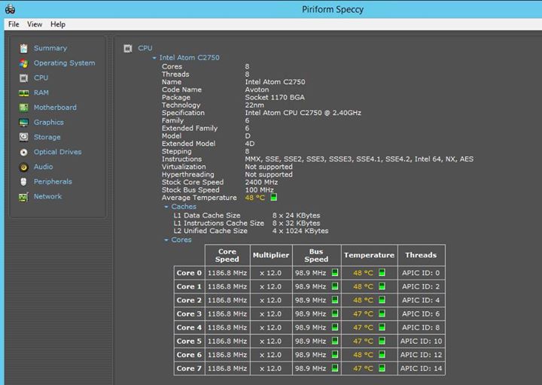Click Core 3 bus speed green indicator

pyautogui.click(x=334, y=314)
